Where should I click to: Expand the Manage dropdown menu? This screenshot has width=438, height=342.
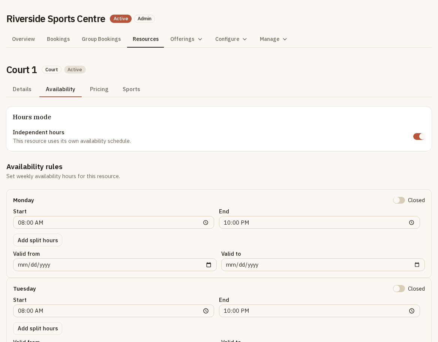pos(273,39)
